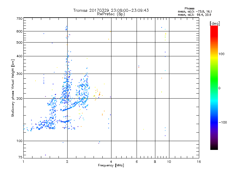234x176 pixels.
Task: Click the height axis tick label '500'
Action: click(19, 43)
